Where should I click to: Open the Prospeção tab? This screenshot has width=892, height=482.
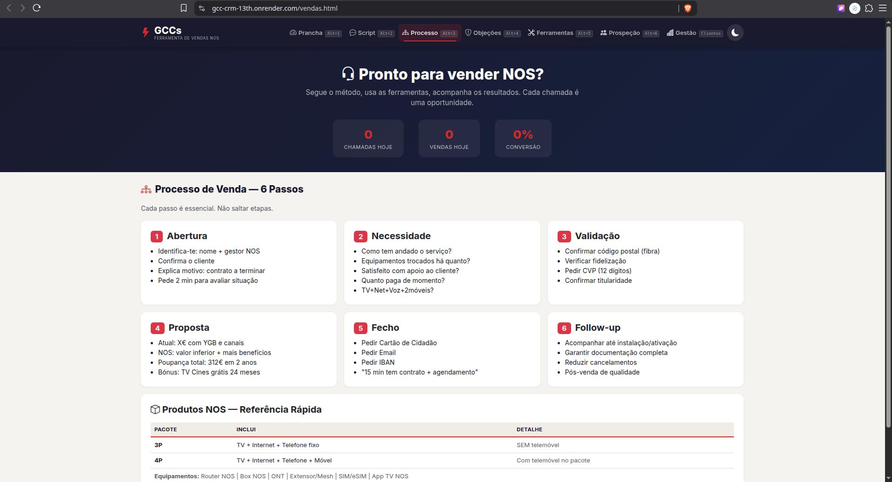coord(629,33)
